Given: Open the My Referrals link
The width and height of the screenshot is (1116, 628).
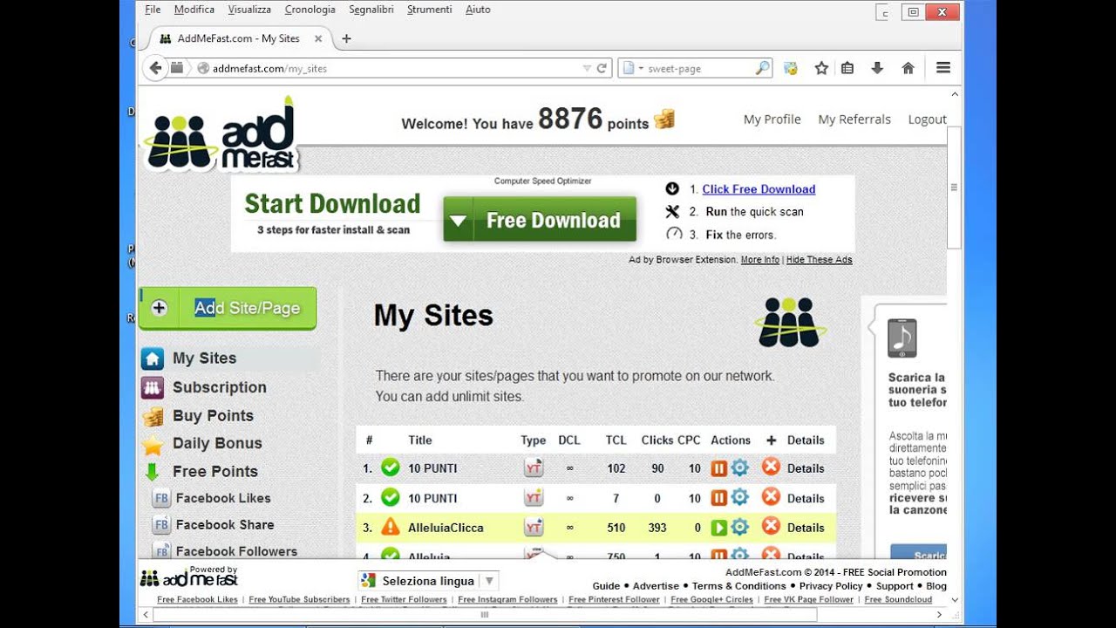Looking at the screenshot, I should [x=854, y=119].
